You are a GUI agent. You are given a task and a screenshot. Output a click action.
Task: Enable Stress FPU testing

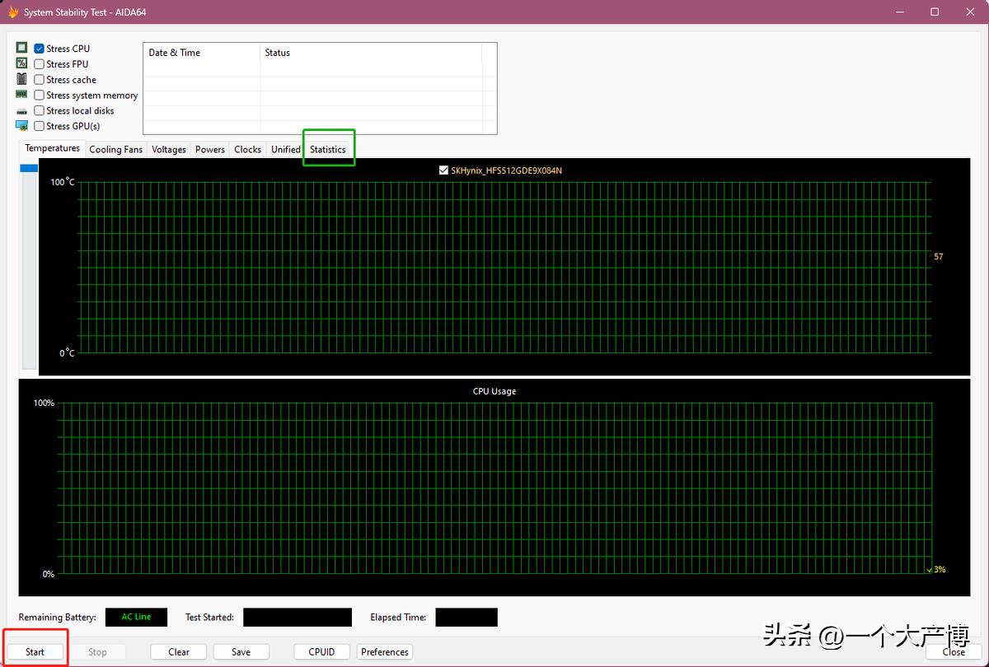pyautogui.click(x=38, y=63)
